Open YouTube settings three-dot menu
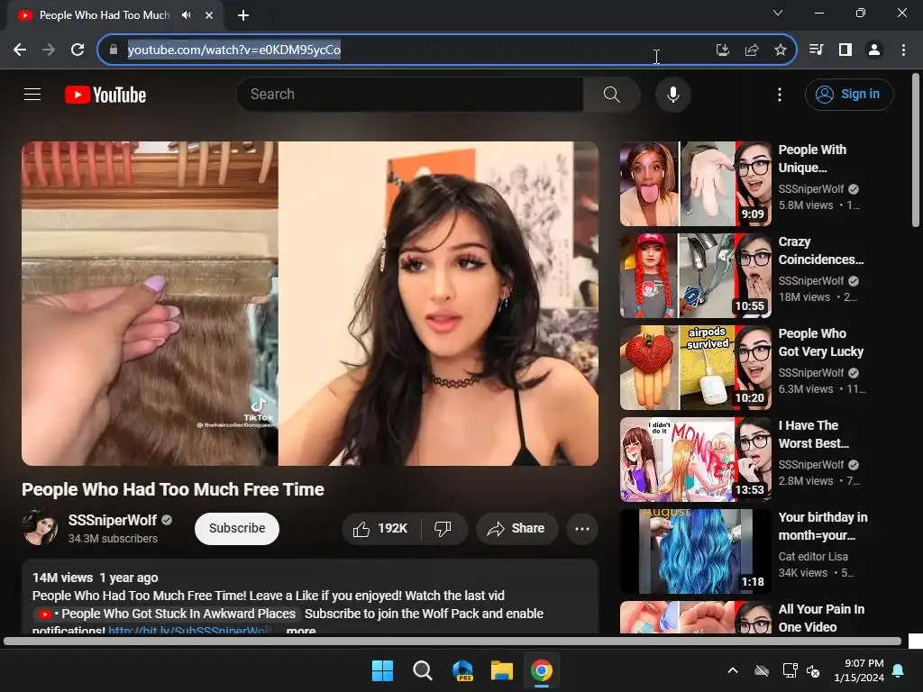Image resolution: width=923 pixels, height=692 pixels. point(780,94)
